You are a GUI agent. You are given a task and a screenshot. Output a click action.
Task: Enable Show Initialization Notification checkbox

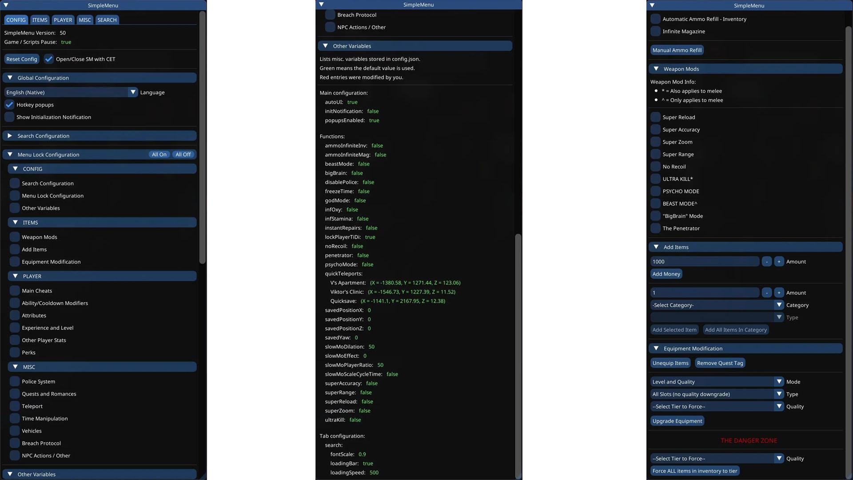(9, 117)
